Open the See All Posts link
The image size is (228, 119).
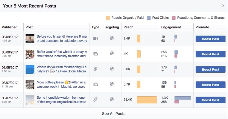point(114,114)
